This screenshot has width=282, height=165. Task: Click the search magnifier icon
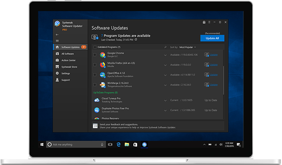pos(166,47)
